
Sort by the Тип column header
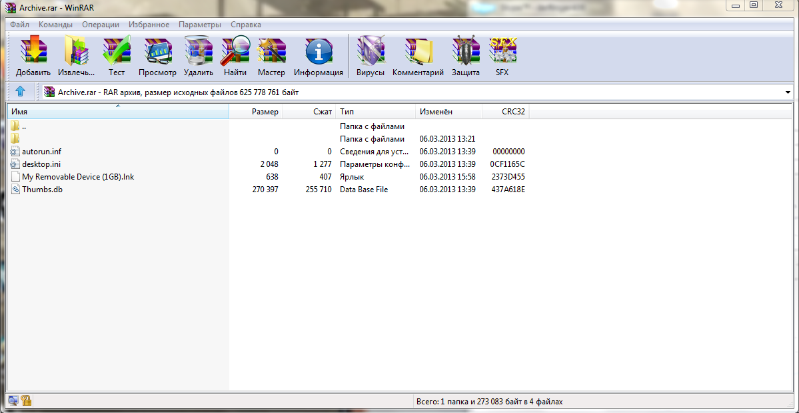pyautogui.click(x=376, y=112)
